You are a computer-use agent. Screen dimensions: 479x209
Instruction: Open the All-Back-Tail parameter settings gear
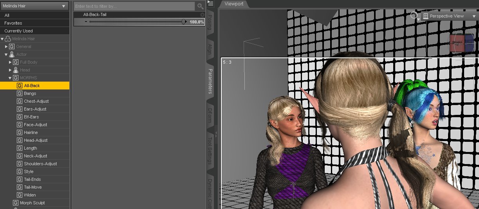tap(202, 15)
